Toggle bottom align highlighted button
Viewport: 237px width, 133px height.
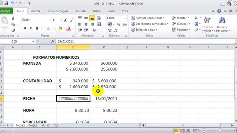click(92, 18)
